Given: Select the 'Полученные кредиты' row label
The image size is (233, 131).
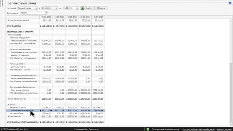Looking at the screenshot, I should tap(20, 90).
